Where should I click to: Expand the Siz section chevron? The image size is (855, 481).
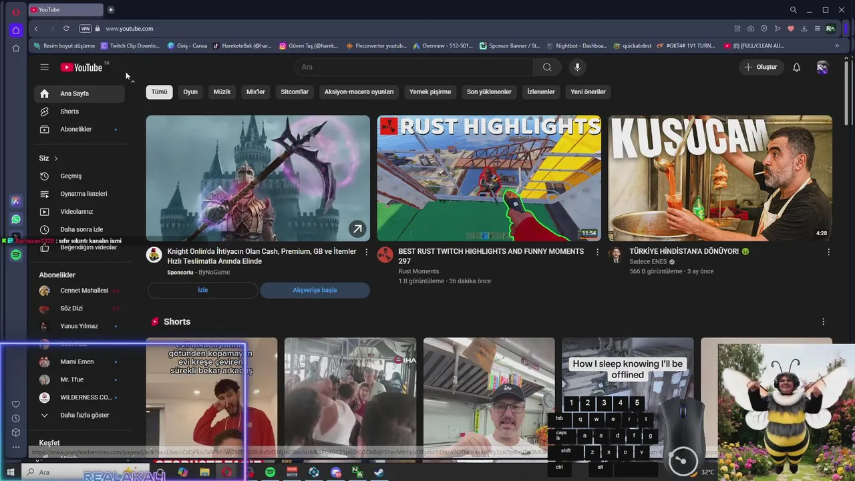(56, 158)
